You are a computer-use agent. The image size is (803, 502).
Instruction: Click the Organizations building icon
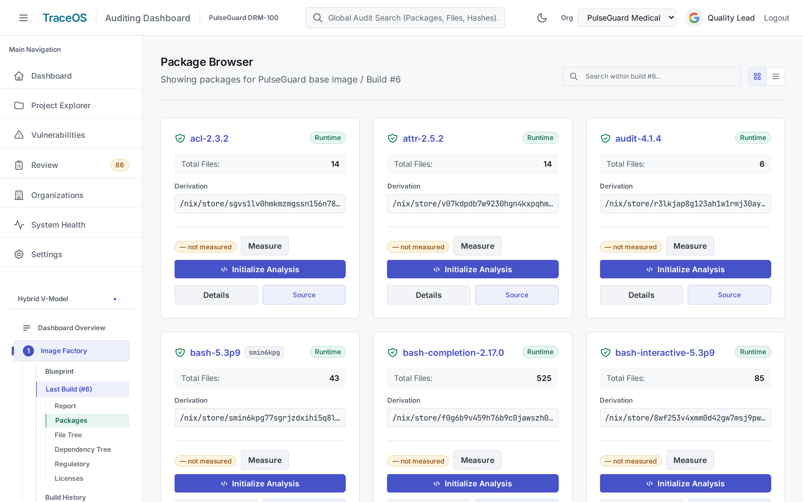click(19, 195)
